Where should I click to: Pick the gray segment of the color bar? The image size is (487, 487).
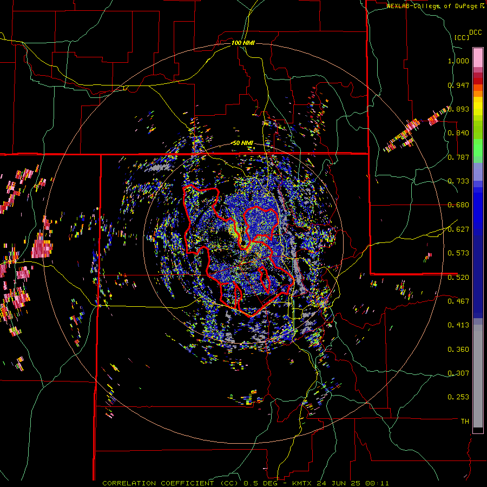coord(478,376)
